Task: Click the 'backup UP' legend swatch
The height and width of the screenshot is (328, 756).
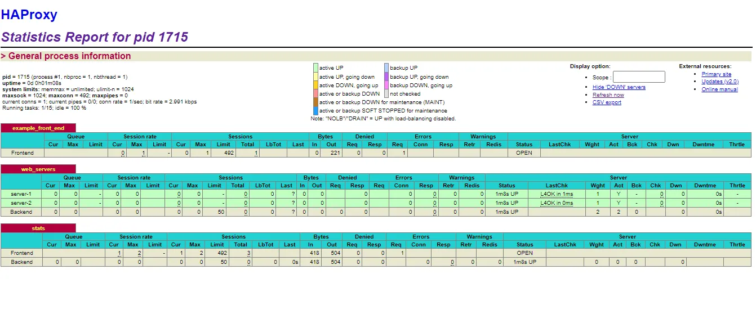Action: 386,68
